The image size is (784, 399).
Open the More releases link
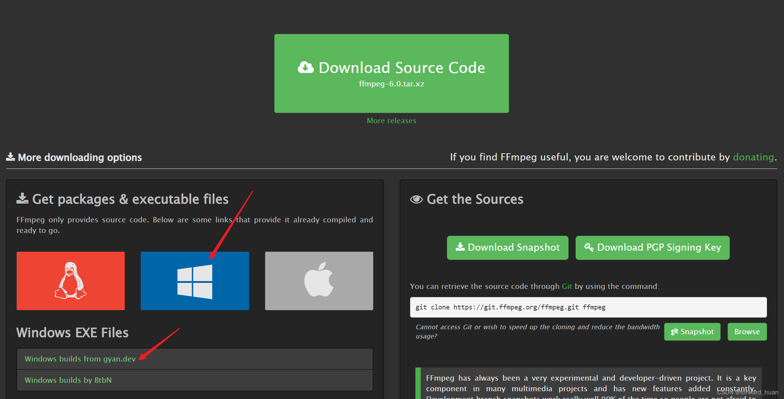click(x=391, y=121)
